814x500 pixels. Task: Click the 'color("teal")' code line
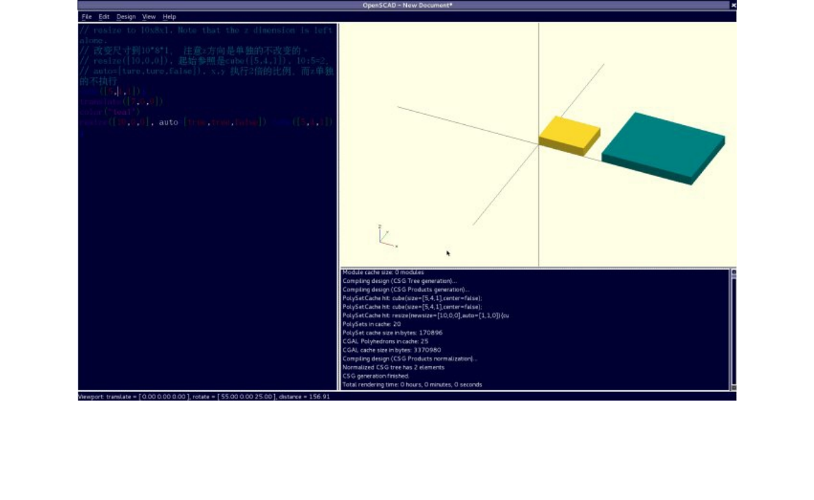pos(110,112)
